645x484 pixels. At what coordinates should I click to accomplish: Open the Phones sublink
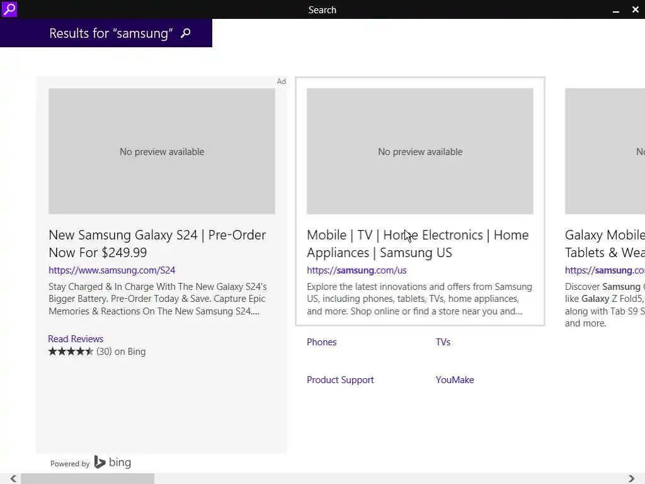click(321, 342)
